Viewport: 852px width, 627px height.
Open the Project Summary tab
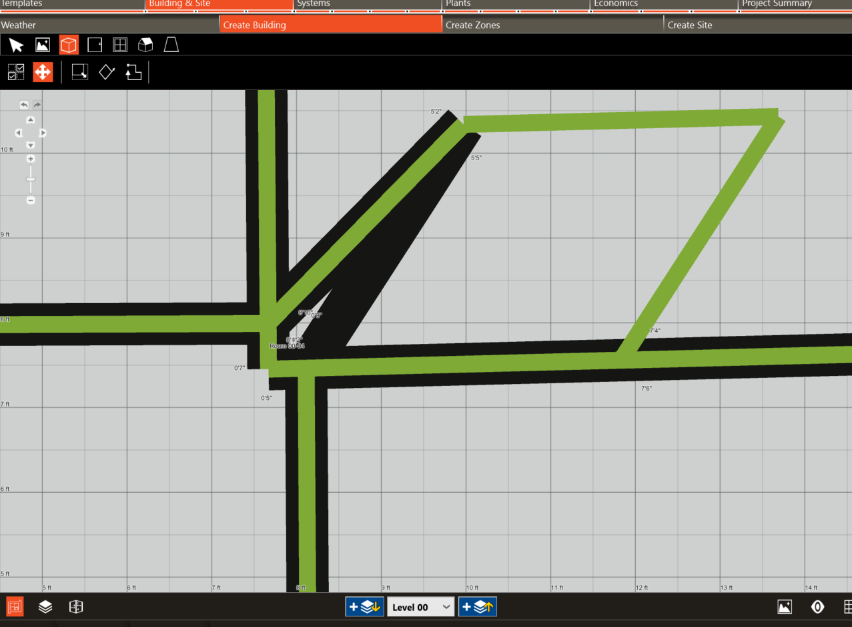click(x=795, y=5)
